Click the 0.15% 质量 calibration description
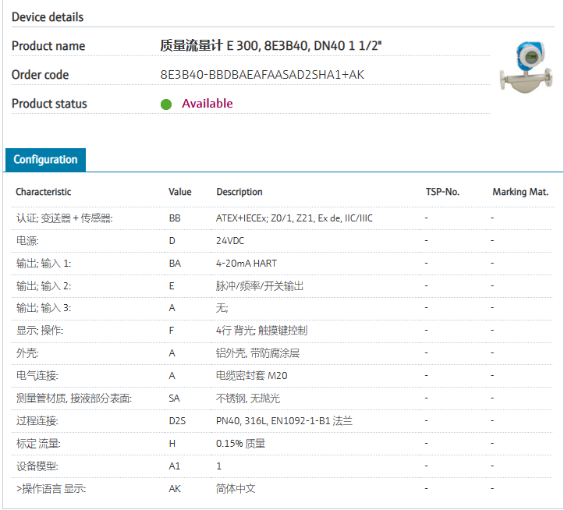 coord(240,444)
